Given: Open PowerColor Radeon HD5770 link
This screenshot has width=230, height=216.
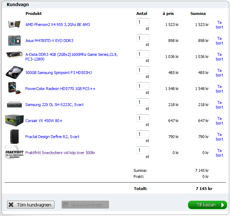Looking at the screenshot, I should coord(60,89).
